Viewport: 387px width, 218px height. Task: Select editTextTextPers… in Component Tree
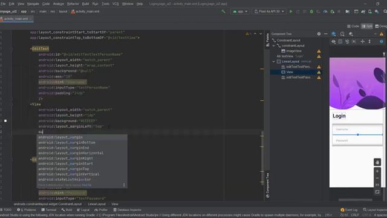point(296,67)
